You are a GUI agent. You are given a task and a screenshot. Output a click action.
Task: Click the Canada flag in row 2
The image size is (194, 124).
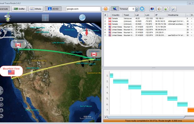coord(110,21)
